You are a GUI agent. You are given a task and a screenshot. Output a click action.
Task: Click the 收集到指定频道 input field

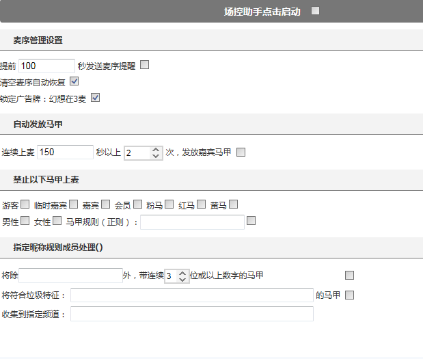pyautogui.click(x=191, y=314)
